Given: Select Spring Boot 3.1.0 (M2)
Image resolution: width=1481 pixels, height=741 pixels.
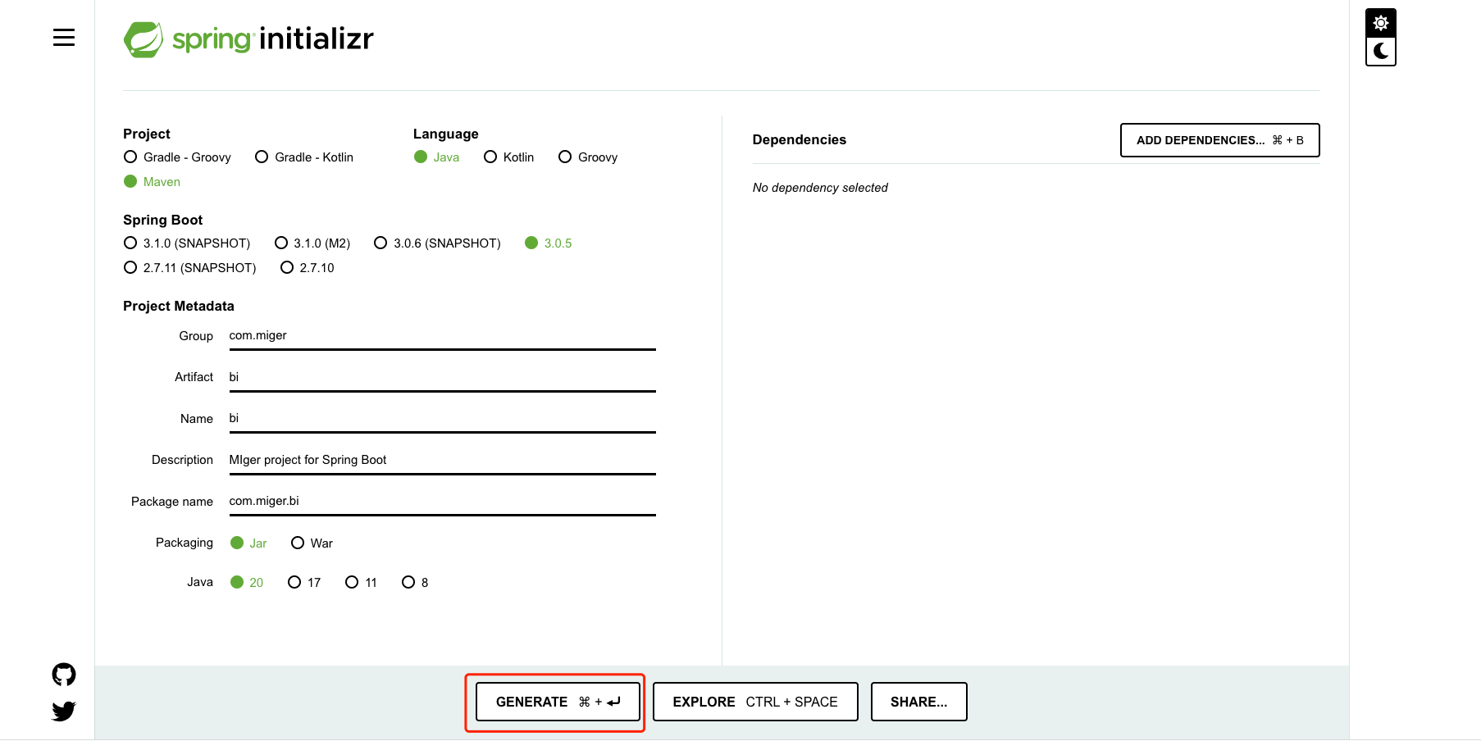Looking at the screenshot, I should coord(312,243).
